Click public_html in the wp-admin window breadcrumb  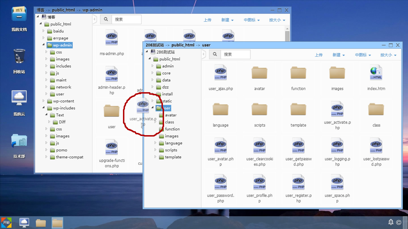pyautogui.click(x=63, y=10)
